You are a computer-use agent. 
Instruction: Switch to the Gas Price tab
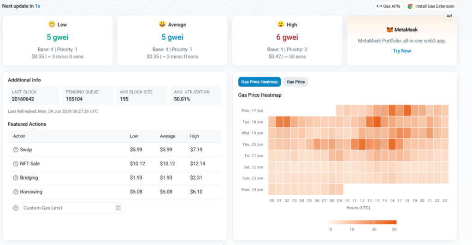pyautogui.click(x=295, y=82)
